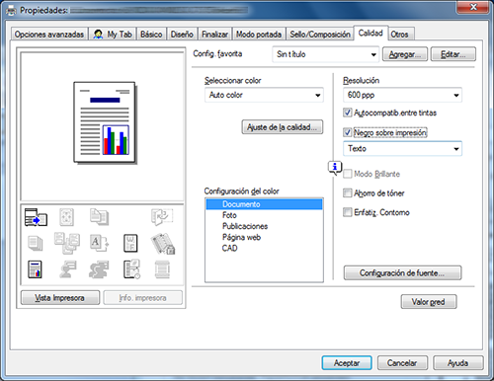Viewport: 494px width, 381px height.
Task: Click the document with clock icon
Action: (131, 269)
